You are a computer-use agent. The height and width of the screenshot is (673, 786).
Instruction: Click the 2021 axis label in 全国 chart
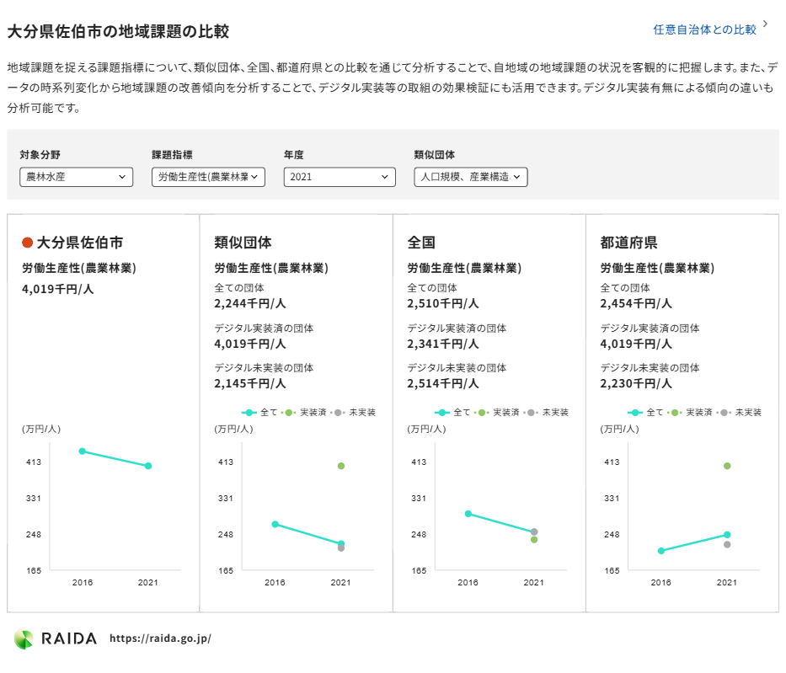click(x=533, y=581)
